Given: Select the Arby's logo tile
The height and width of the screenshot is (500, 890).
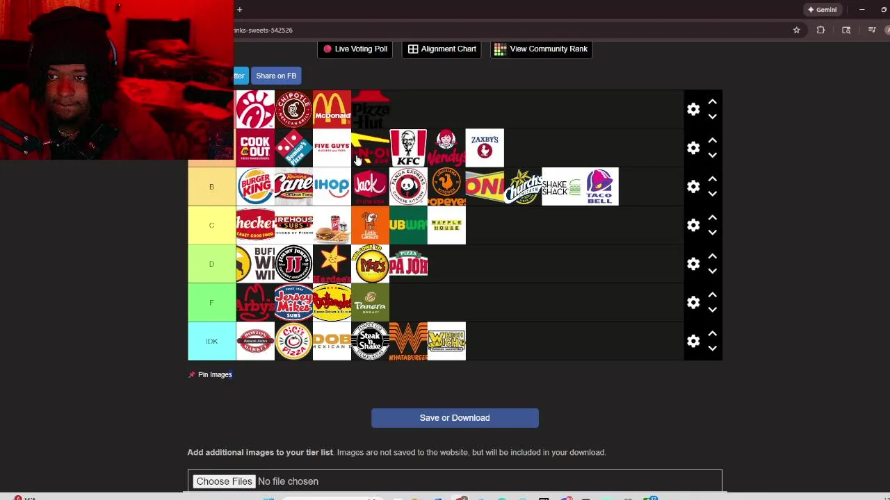Looking at the screenshot, I should point(255,302).
